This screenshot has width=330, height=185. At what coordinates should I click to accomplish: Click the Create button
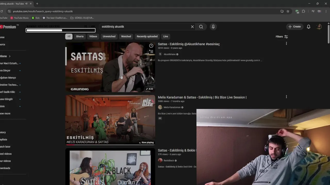click(294, 27)
